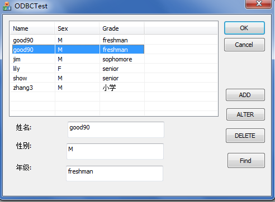Screen dimensions: 275x202
Task: Click the Find button
Action: [246, 161]
